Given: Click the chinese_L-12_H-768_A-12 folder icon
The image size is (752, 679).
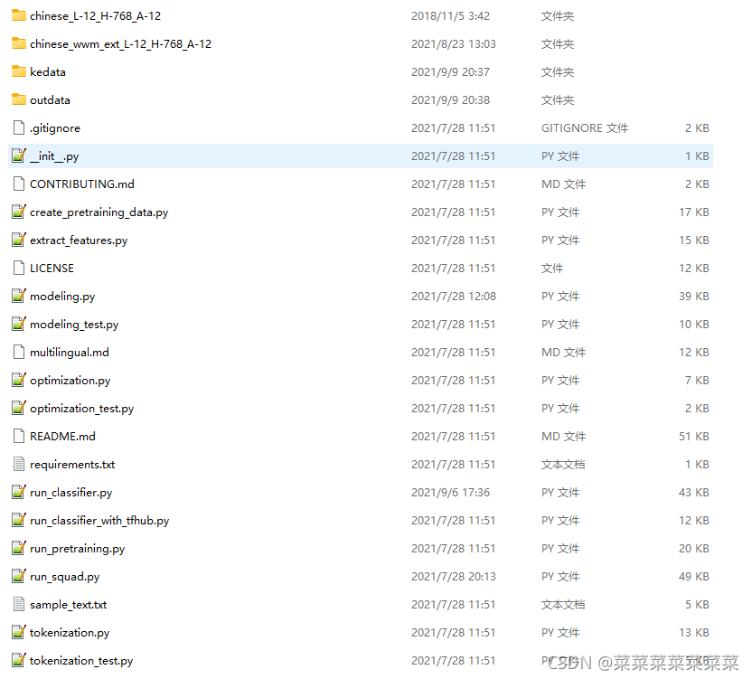Looking at the screenshot, I should (19, 16).
